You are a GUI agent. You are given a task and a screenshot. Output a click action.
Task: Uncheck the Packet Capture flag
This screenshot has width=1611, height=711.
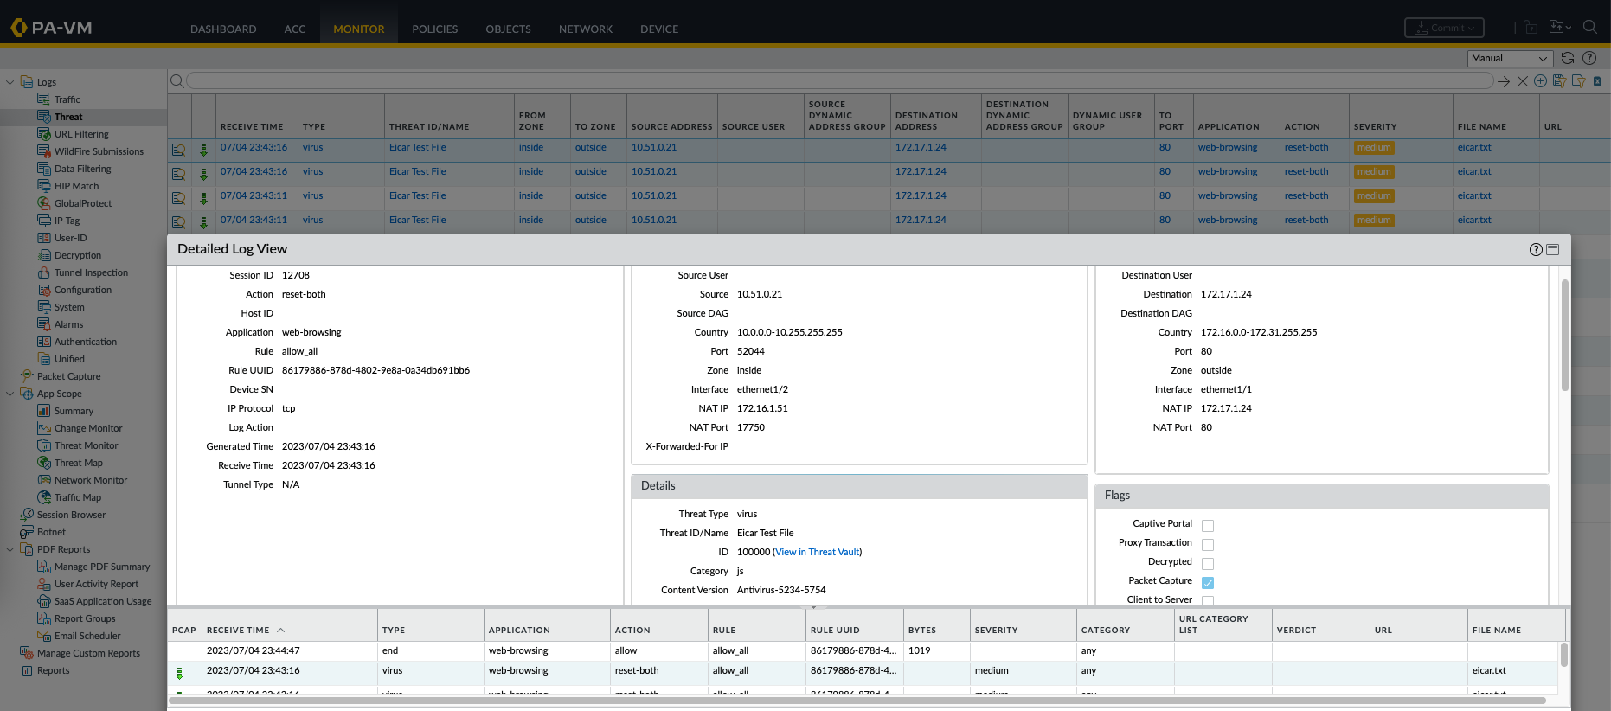1208,583
